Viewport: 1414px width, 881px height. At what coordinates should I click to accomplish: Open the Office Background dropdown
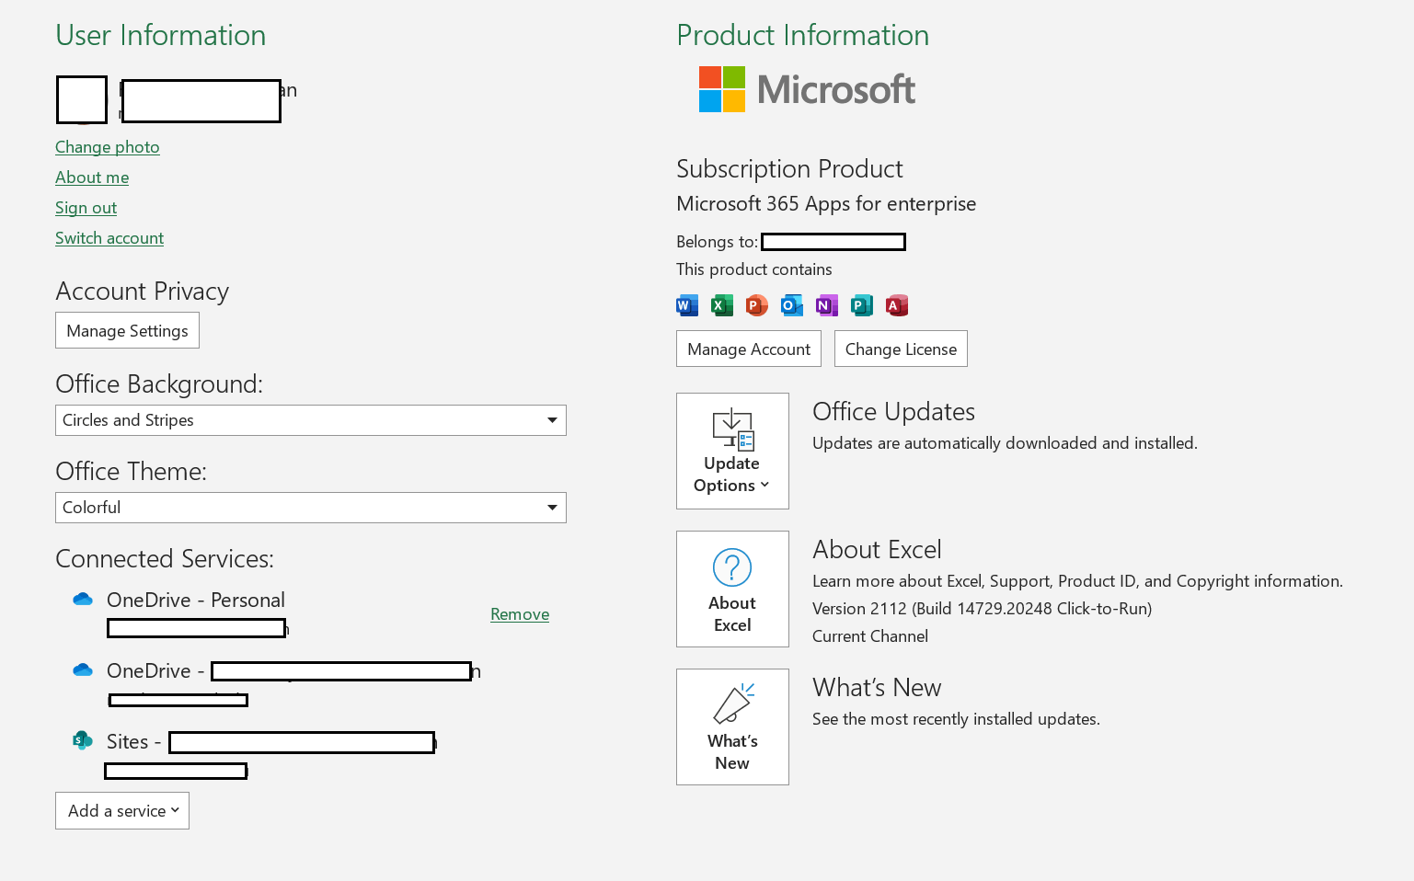(x=311, y=420)
